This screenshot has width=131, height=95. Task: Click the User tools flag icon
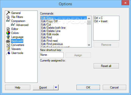8,53
